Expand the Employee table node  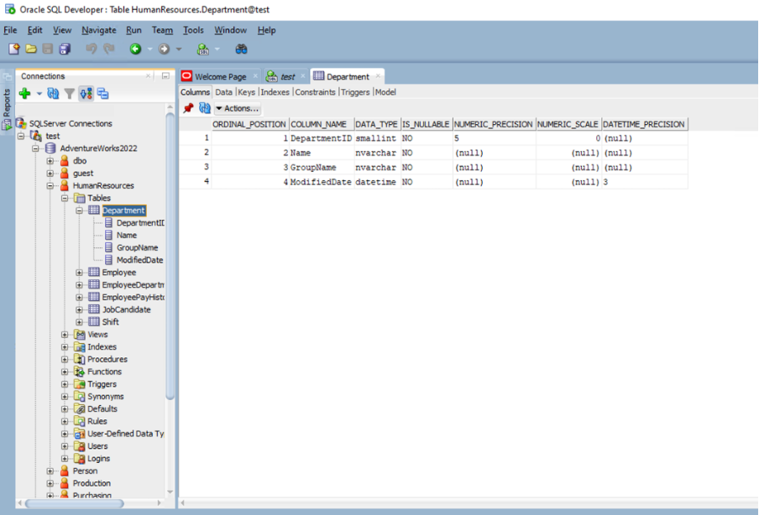78,272
